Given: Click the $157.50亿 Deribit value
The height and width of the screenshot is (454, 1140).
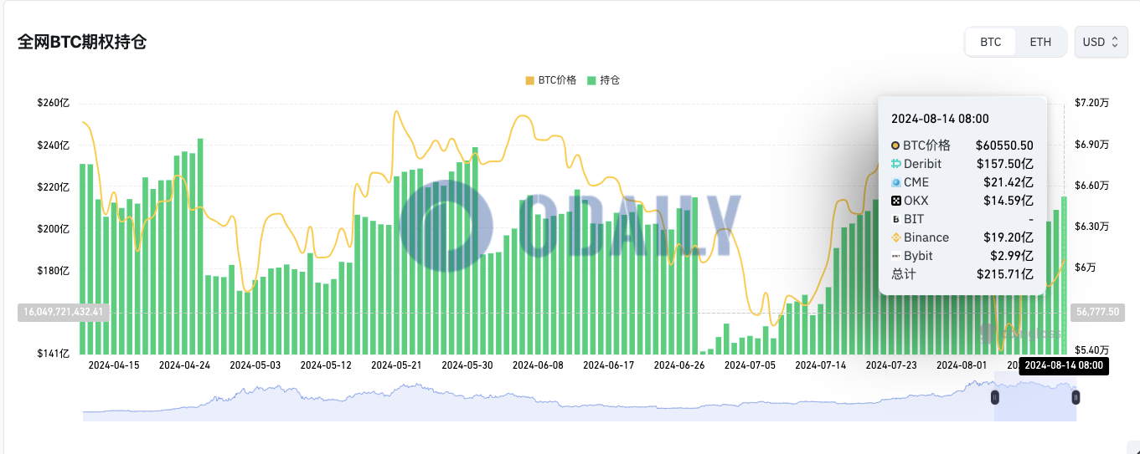Looking at the screenshot, I should coord(1005,164).
